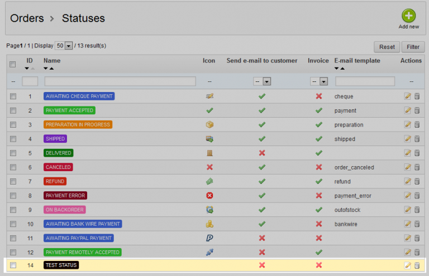Click the Name column header
This screenshot has height=276, width=429.
[x=52, y=60]
